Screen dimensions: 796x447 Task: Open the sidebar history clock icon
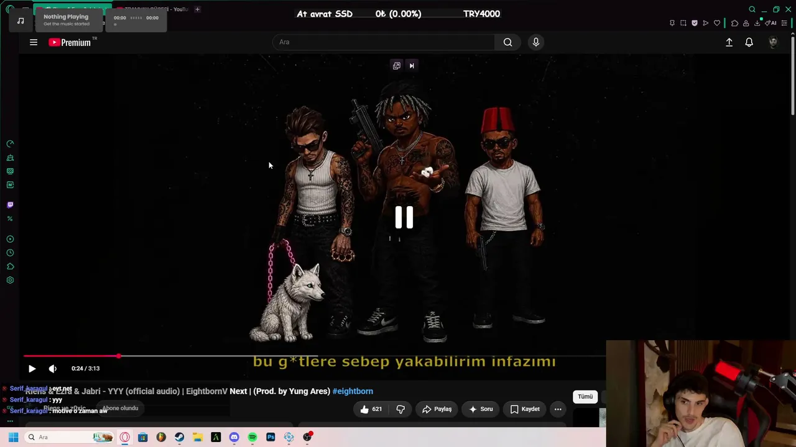pyautogui.click(x=10, y=253)
